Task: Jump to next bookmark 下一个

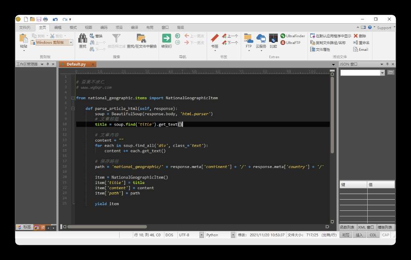Action: (230, 42)
